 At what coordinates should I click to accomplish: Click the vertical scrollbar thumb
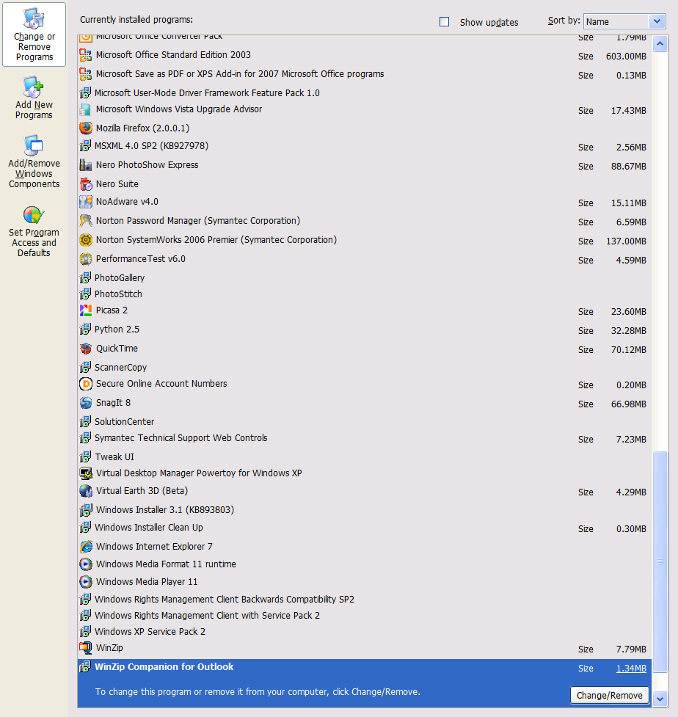(x=660, y=561)
